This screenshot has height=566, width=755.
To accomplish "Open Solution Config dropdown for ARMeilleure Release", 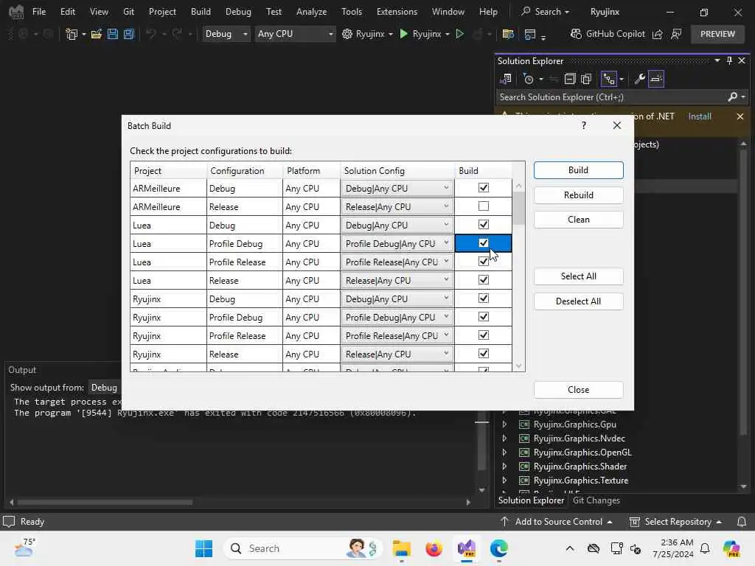I will click(x=397, y=207).
